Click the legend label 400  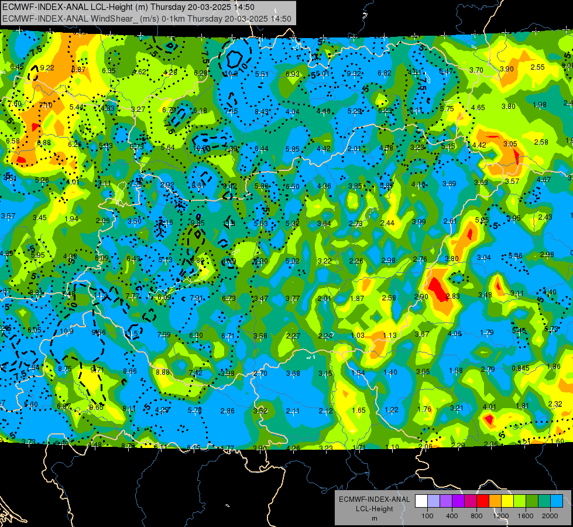point(452,516)
